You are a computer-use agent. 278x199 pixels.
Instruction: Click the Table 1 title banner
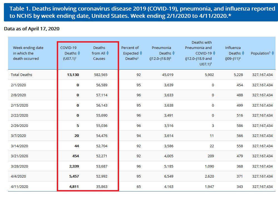pyautogui.click(x=141, y=13)
